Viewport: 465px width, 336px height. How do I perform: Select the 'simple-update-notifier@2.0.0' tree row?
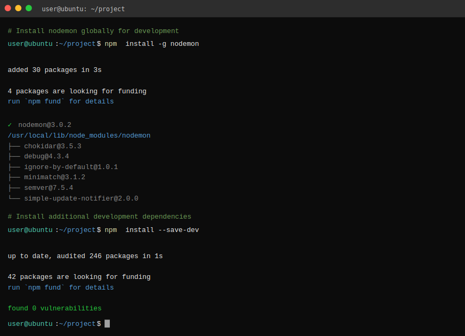pyautogui.click(x=73, y=198)
